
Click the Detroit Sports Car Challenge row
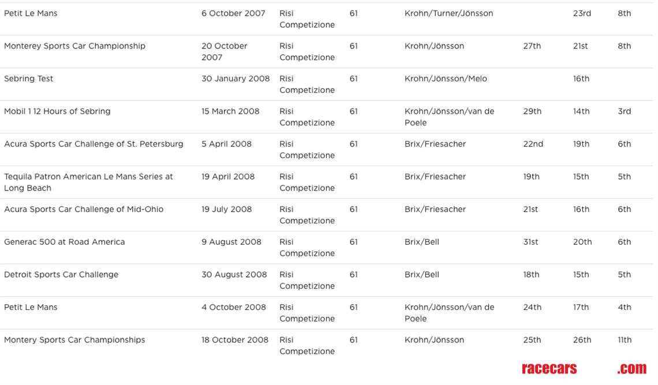click(61, 275)
